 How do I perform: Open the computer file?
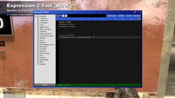pos(43,32)
